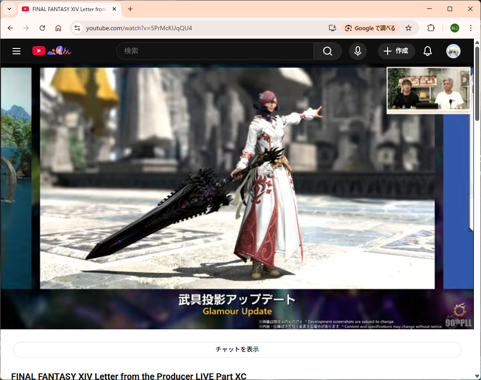This screenshot has width=481, height=380.
Task: Open YouTube notifications bell
Action: point(428,51)
